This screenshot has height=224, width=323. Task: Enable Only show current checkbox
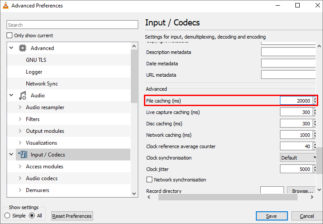pos(10,36)
